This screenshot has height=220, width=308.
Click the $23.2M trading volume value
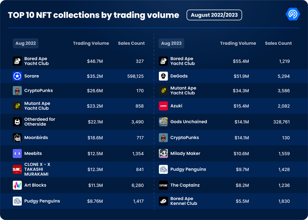tap(95, 106)
